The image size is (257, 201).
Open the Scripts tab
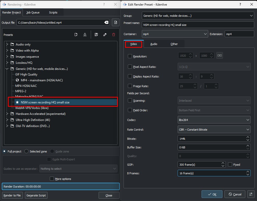click(53, 12)
